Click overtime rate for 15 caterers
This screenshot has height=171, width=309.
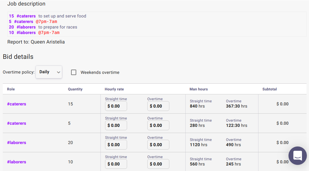pyautogui.click(x=158, y=106)
